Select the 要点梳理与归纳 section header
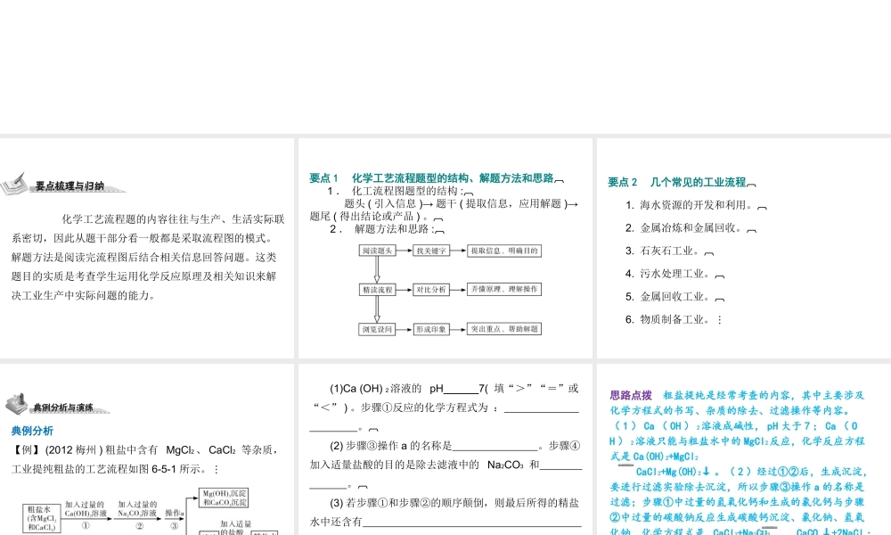This screenshot has height=535, width=891. coord(69,186)
